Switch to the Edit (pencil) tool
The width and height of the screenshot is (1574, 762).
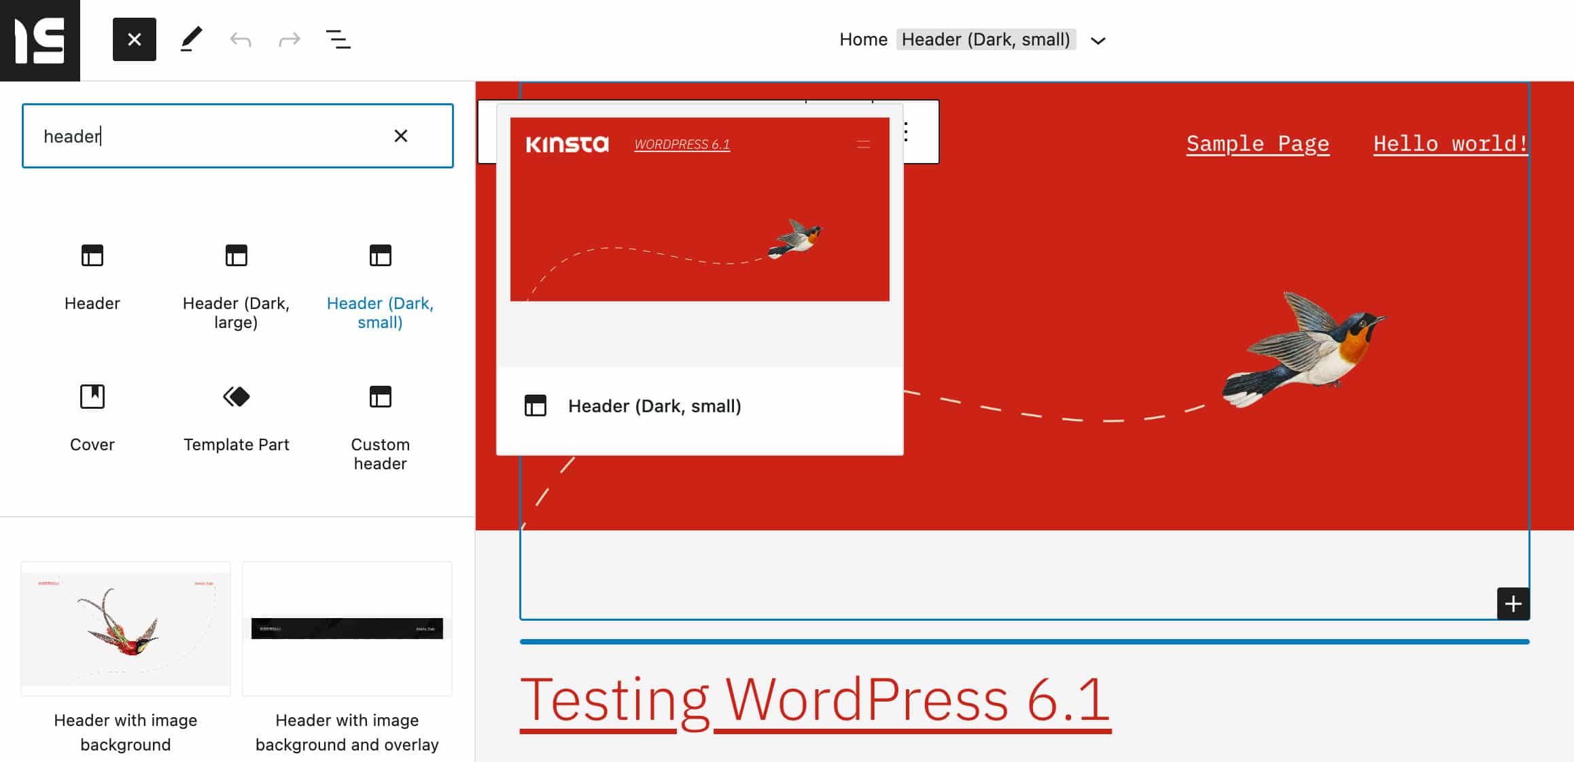192,39
